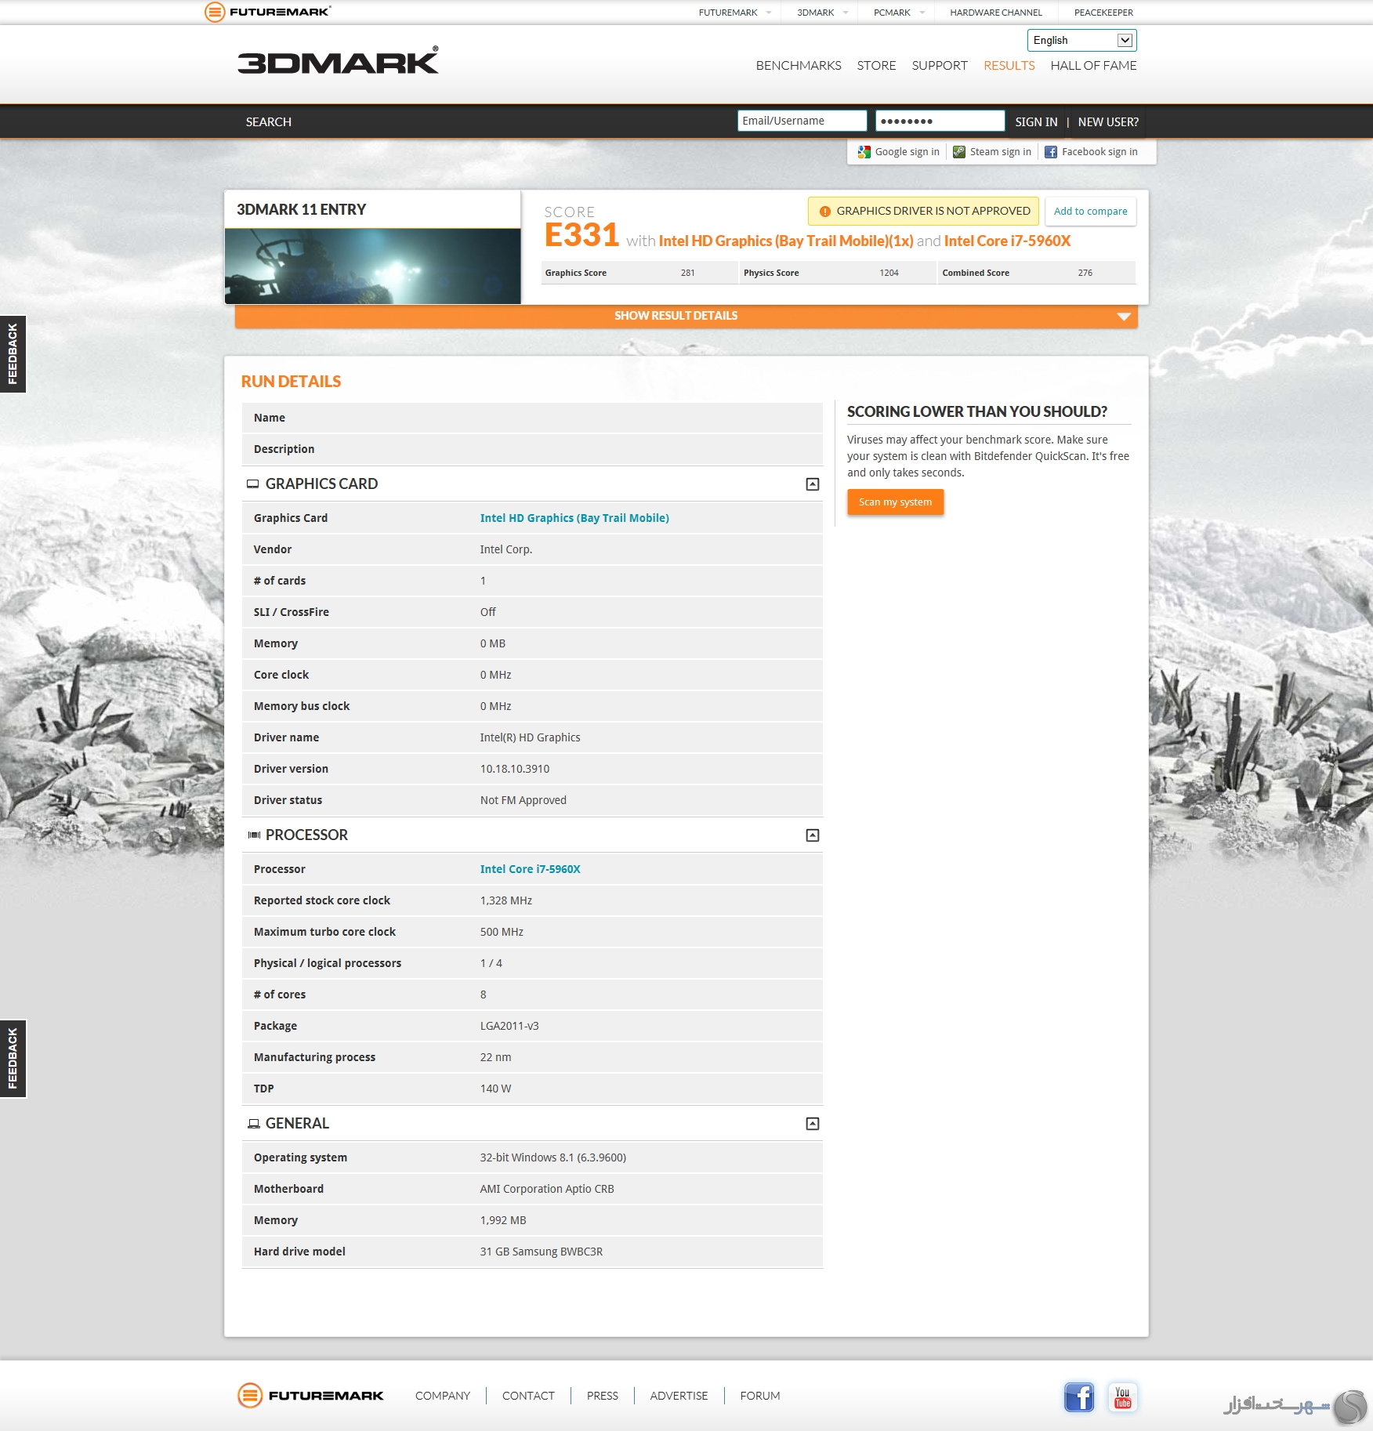Open COMPANY footer link
This screenshot has width=1373, height=1431.
443,1397
